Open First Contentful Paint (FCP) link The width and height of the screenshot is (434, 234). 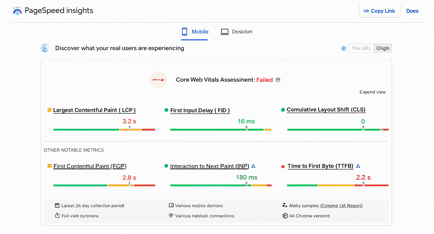(x=90, y=166)
